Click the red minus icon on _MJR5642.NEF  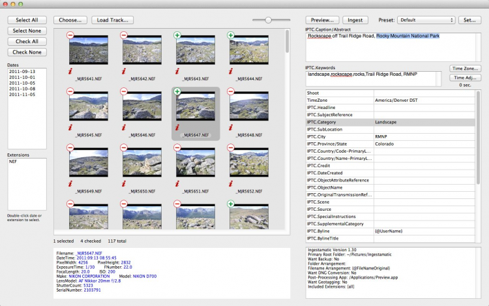pos(123,35)
